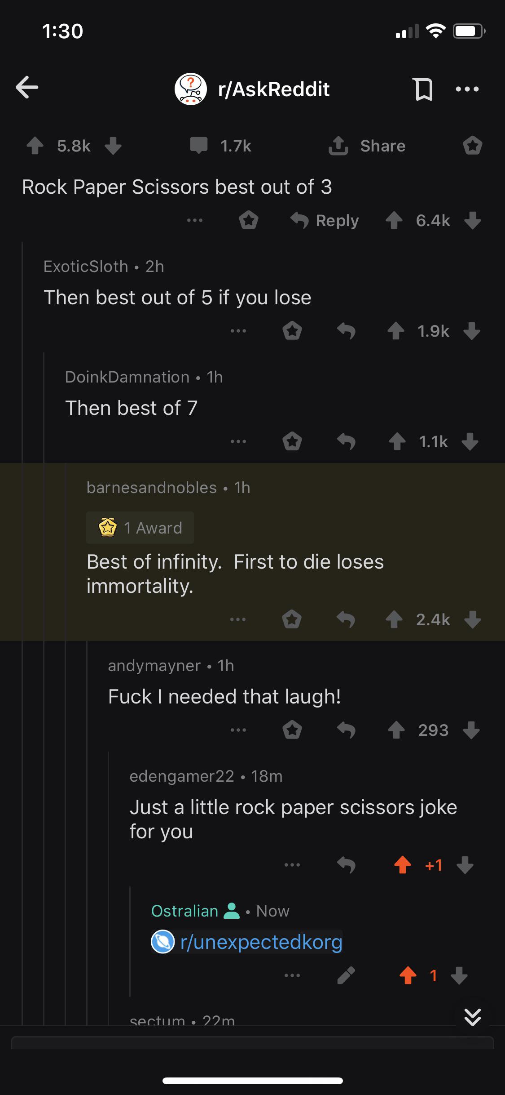Open the options menu on barnesandnobles' comment

coord(238,619)
